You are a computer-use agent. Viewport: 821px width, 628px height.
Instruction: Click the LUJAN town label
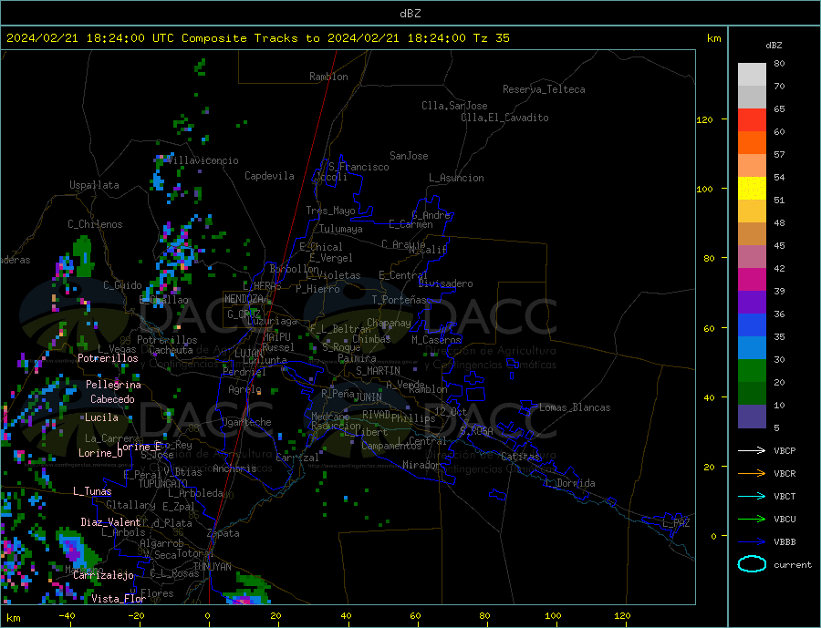[x=248, y=354]
